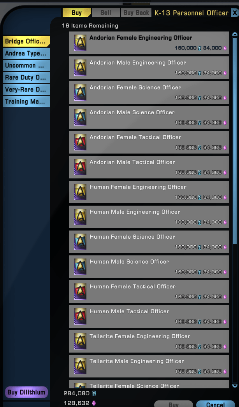Image resolution: width=239 pixels, height=407 pixels.
Task: Open Training Manuals category
Action: pos(26,101)
